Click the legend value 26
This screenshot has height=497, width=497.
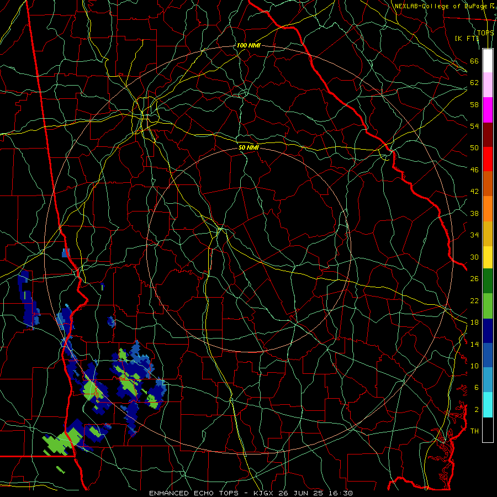pyautogui.click(x=474, y=279)
